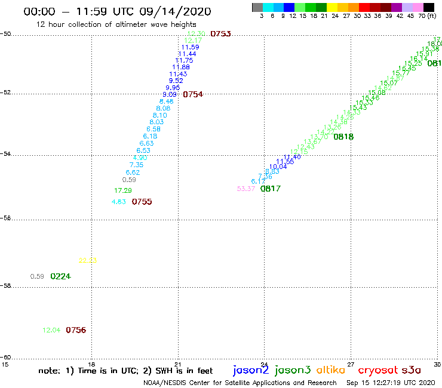
Task: Click the NOAA/NESDIS Center attribution text
Action: click(x=240, y=383)
